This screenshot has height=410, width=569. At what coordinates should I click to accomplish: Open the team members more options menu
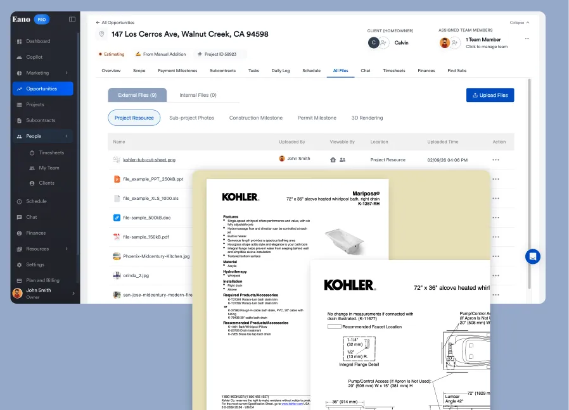(x=527, y=39)
